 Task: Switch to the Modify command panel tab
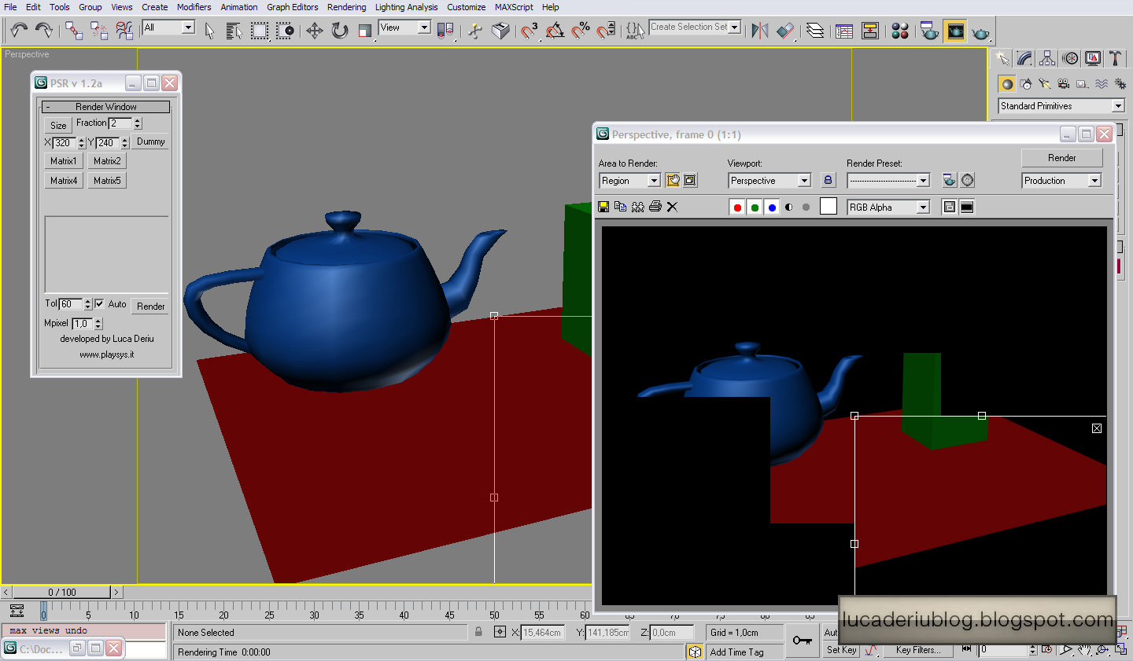(x=1024, y=58)
